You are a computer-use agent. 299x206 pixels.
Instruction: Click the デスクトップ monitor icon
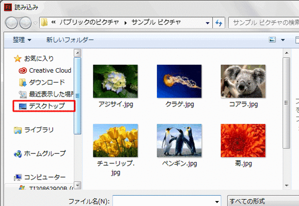(x=23, y=106)
